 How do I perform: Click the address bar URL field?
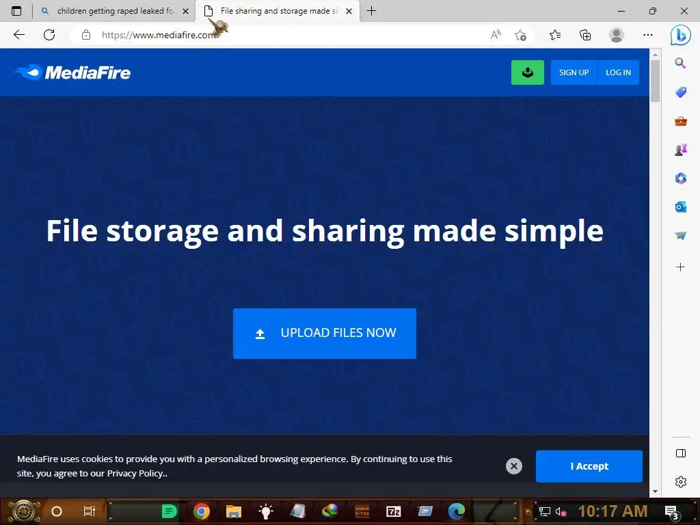click(286, 35)
